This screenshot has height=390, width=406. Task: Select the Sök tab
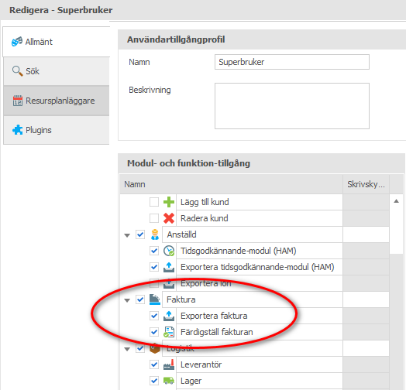[57, 71]
